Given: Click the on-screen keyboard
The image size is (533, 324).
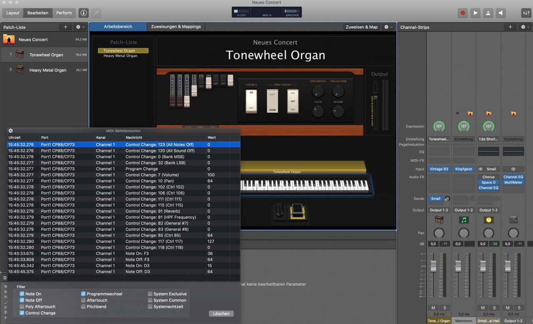Looking at the screenshot, I should [x=305, y=185].
